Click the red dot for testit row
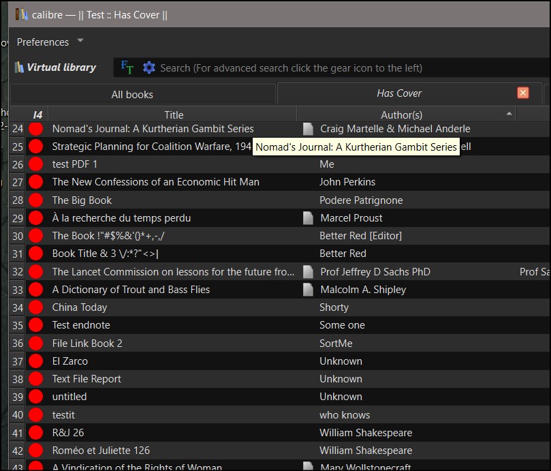Screen dimensions: 551x471 pyautogui.click(x=36, y=414)
